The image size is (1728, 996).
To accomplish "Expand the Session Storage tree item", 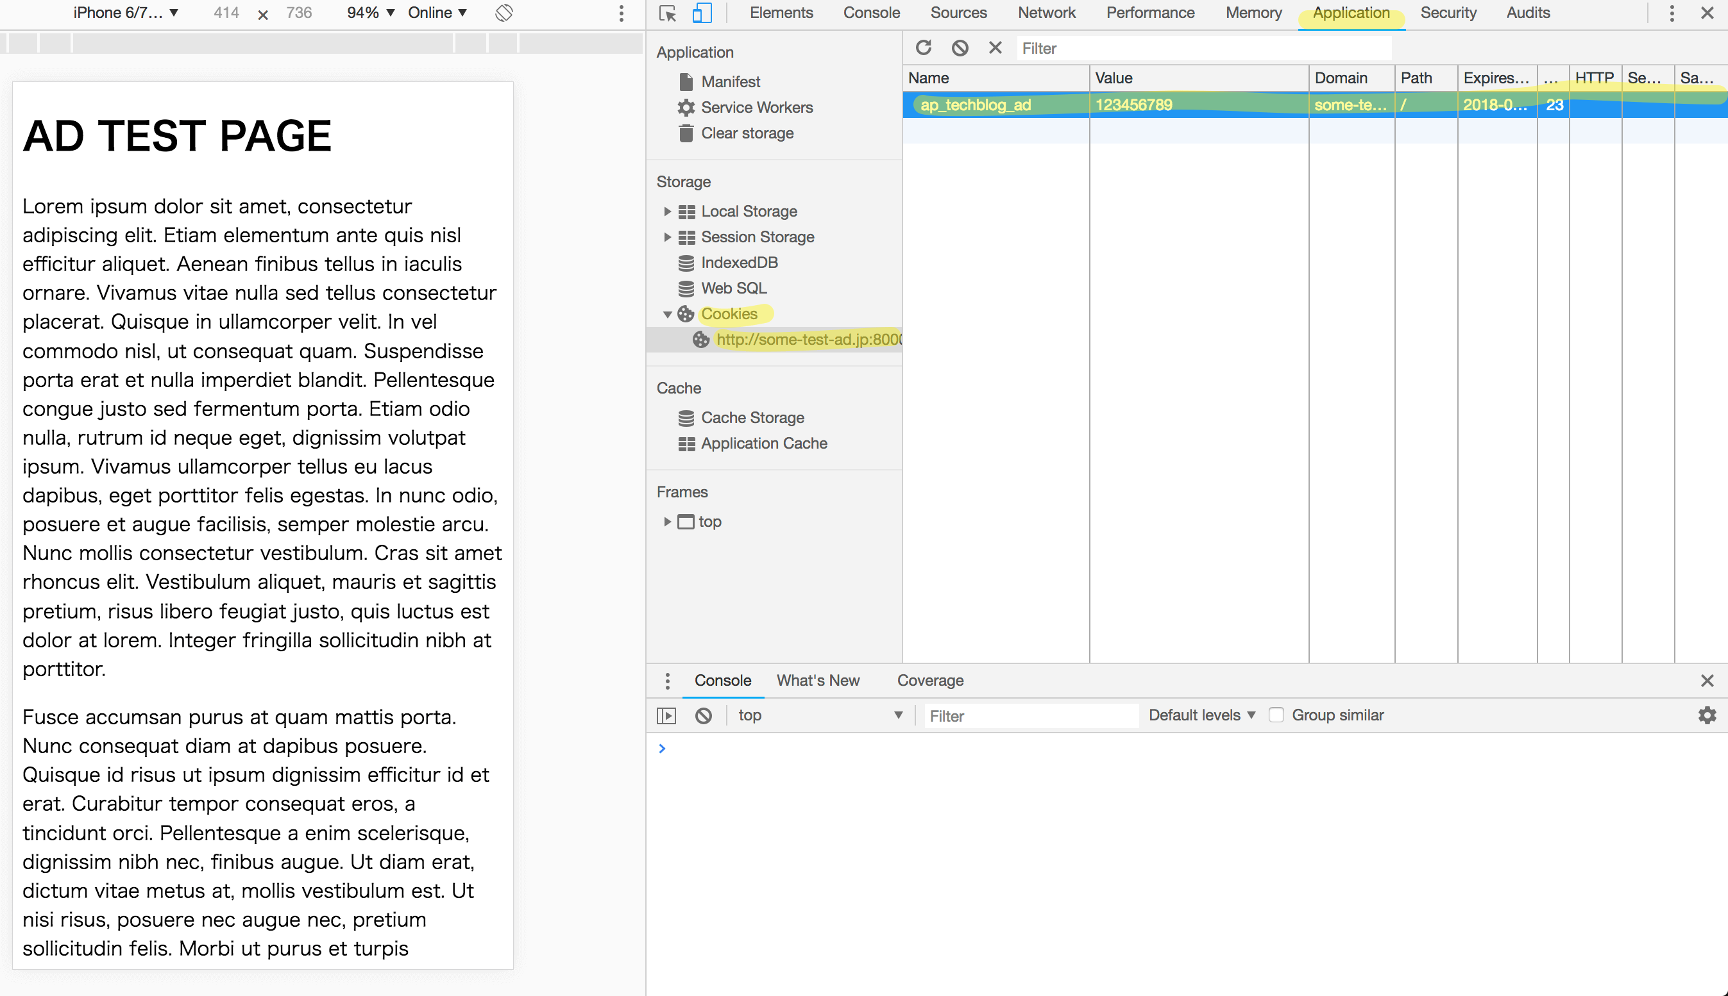I will 667,237.
